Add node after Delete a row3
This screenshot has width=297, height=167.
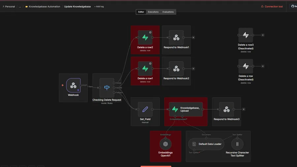tap(263, 35)
